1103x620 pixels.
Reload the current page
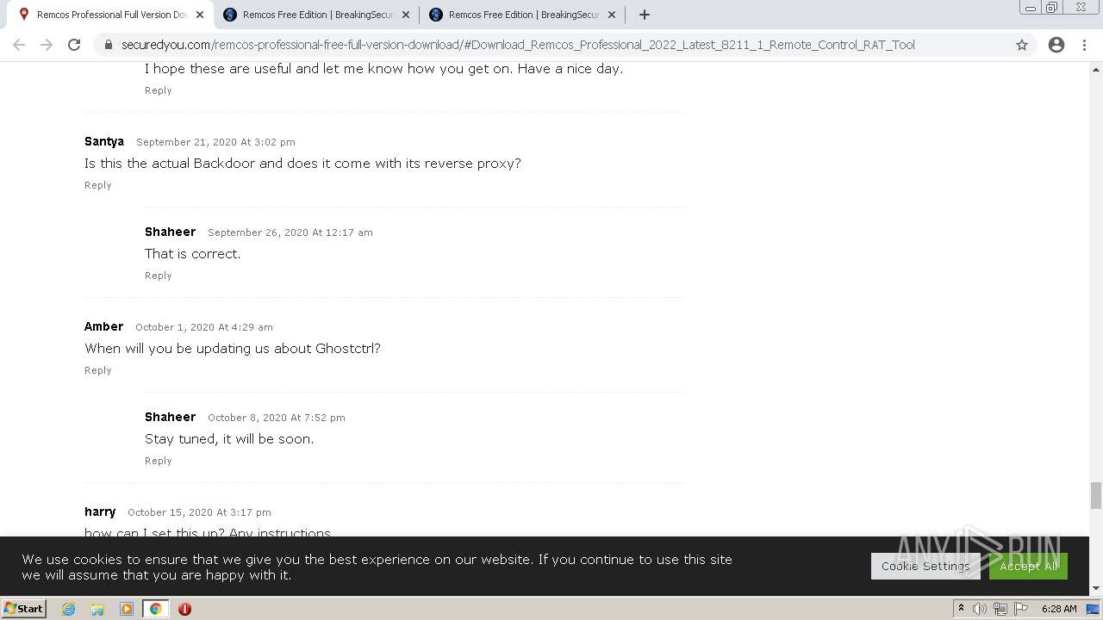pos(74,45)
